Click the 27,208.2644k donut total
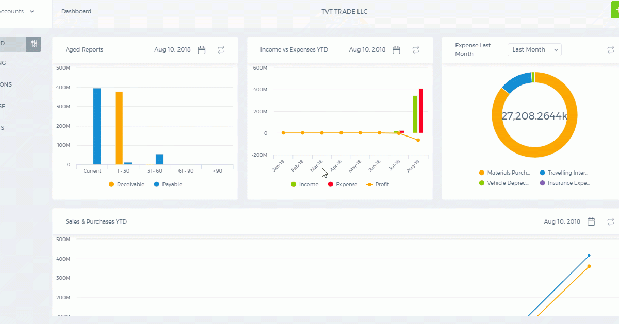 (534, 116)
